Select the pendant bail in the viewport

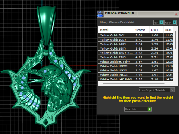[46, 25]
